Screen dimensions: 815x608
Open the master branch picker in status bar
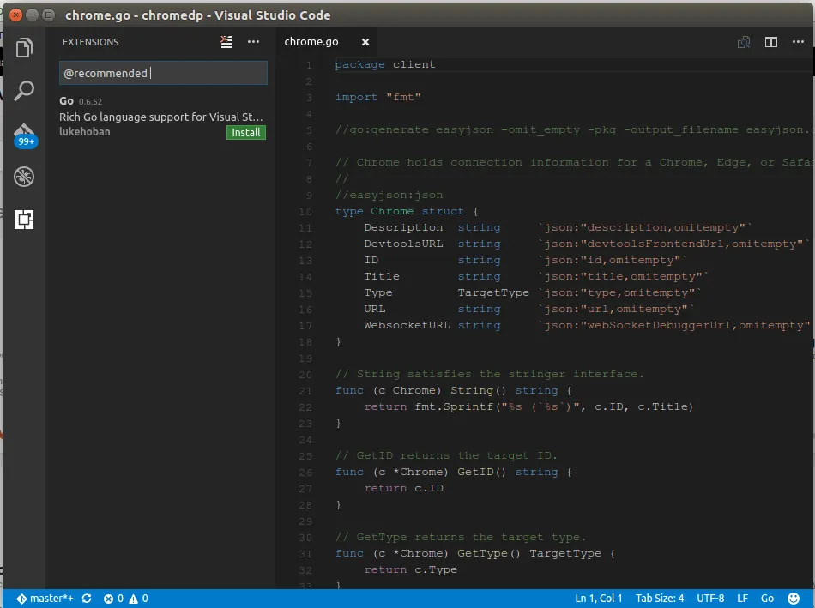45,599
